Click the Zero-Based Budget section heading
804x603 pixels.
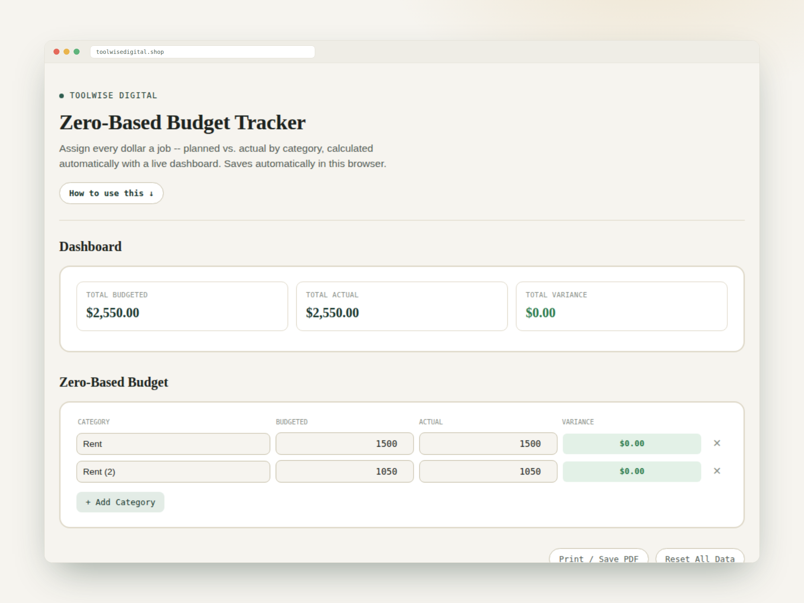tap(114, 382)
